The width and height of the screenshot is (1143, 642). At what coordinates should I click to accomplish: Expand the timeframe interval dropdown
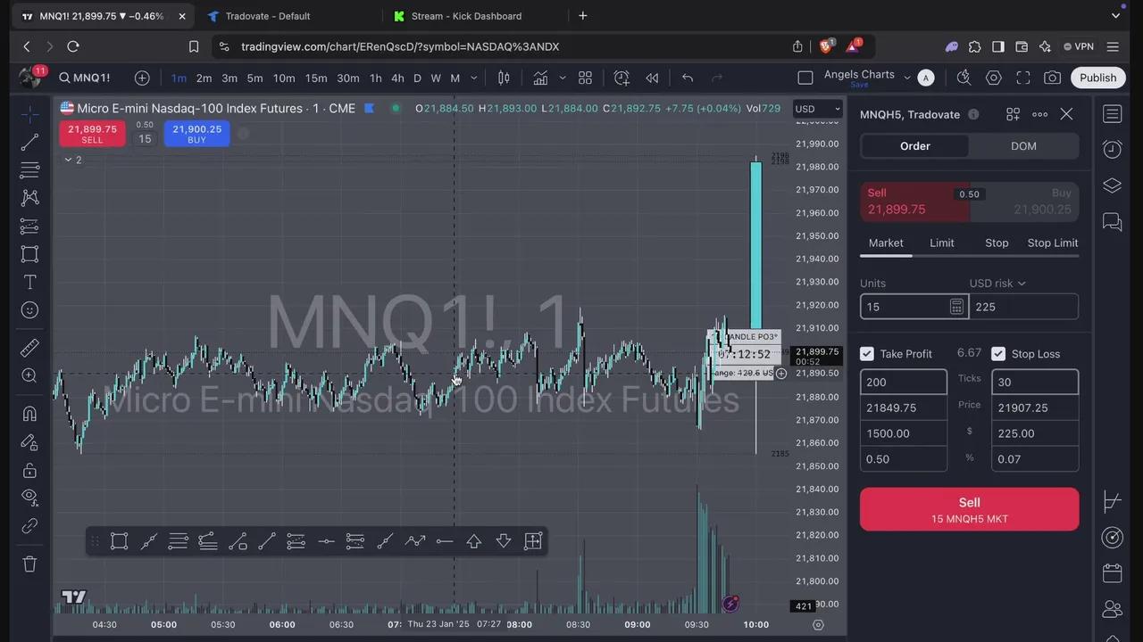click(x=473, y=78)
